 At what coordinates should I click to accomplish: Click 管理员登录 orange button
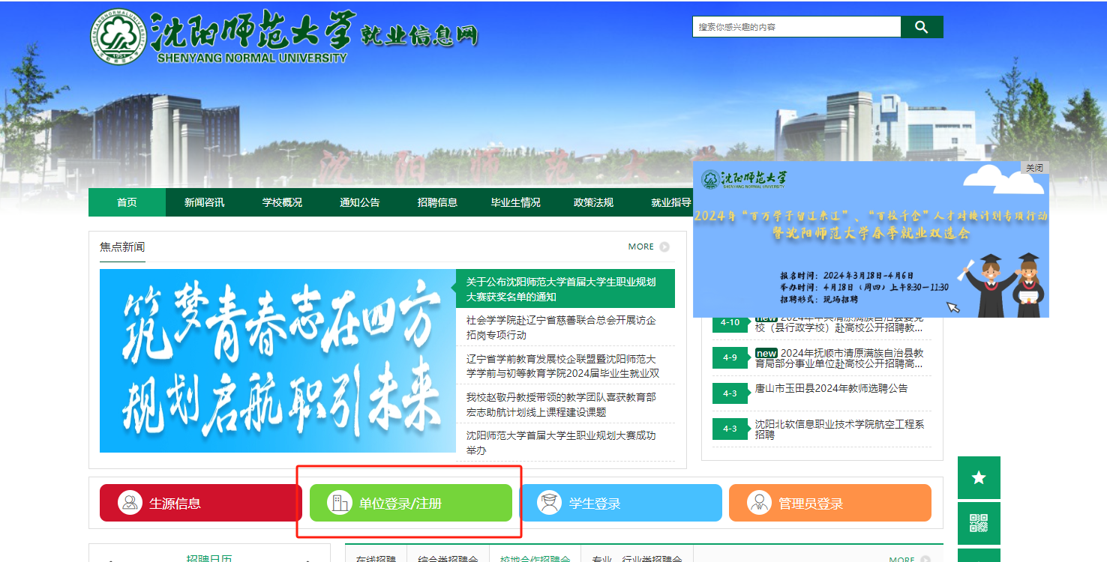(x=830, y=503)
